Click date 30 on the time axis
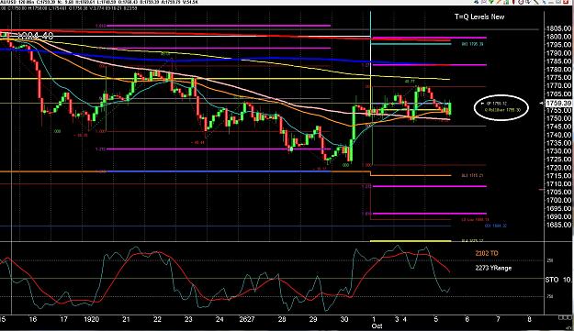This screenshot has width=574, height=331. pos(344,319)
